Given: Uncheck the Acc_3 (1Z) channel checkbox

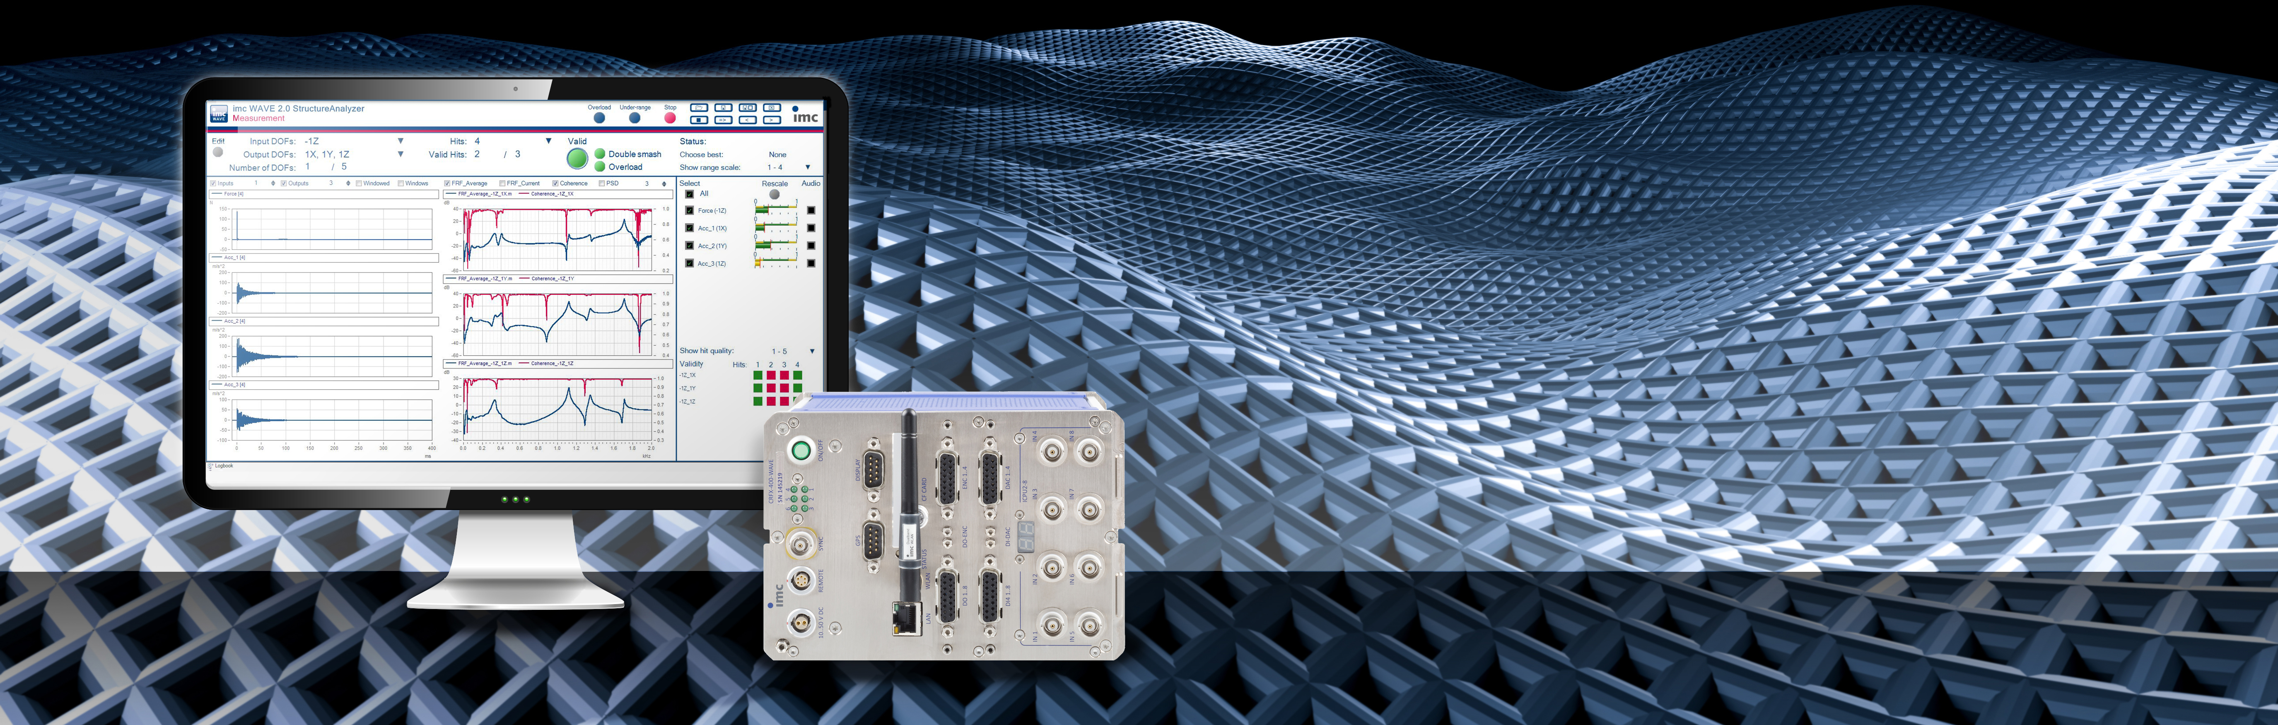Looking at the screenshot, I should coord(690,263).
